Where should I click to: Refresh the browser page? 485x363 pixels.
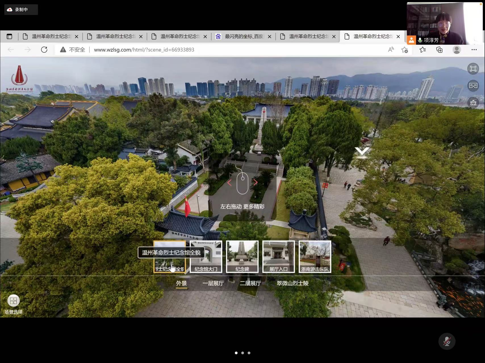44,50
